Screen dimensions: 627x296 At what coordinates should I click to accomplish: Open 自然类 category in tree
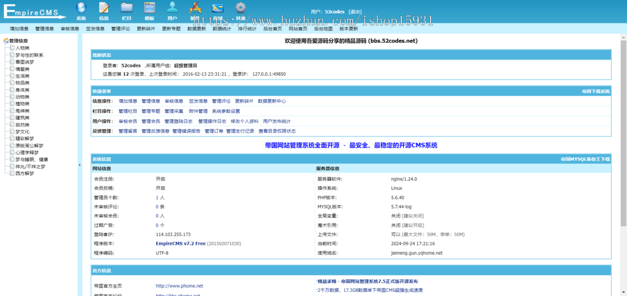pyautogui.click(x=22, y=125)
